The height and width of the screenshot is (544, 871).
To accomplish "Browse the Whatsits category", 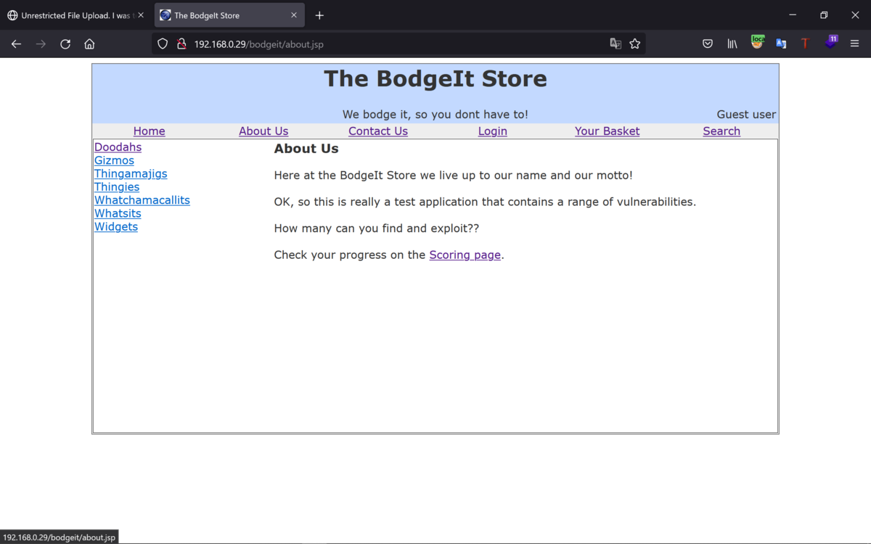I will [x=118, y=213].
